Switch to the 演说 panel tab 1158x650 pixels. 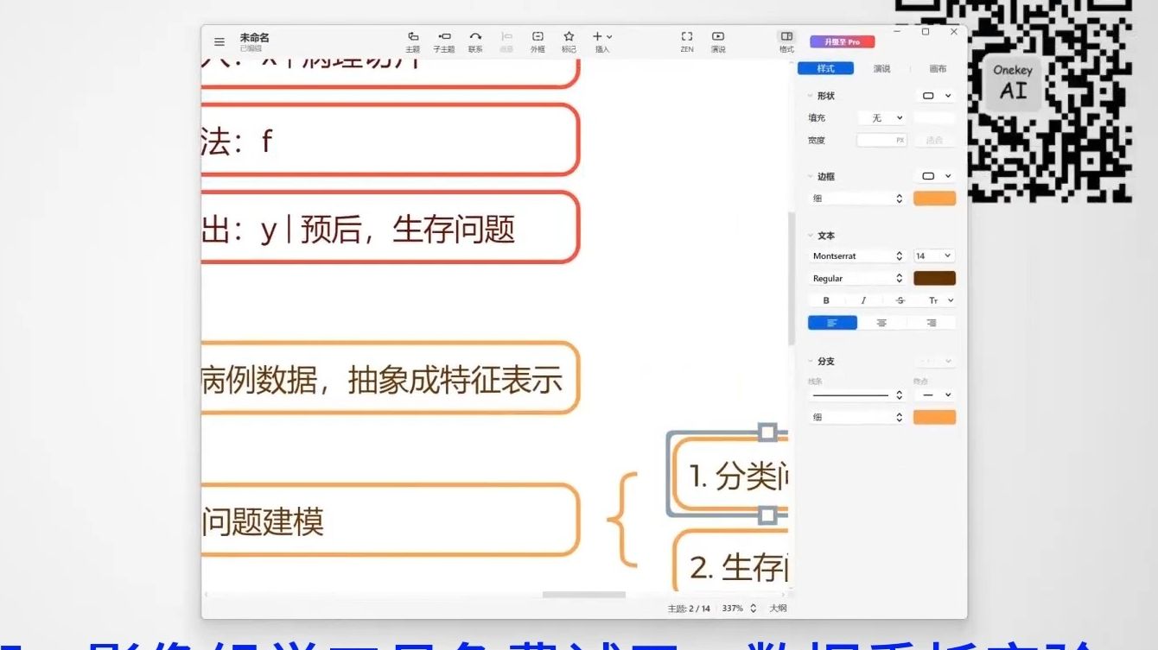click(x=881, y=68)
